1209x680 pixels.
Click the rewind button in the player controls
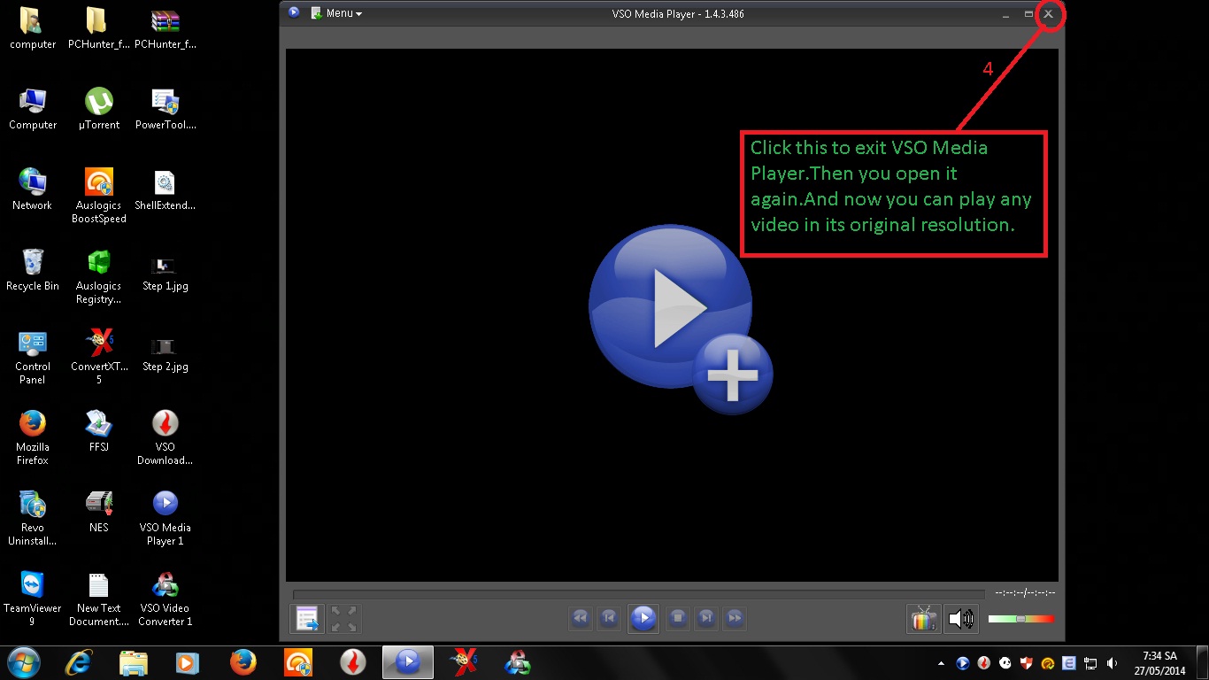click(x=581, y=618)
